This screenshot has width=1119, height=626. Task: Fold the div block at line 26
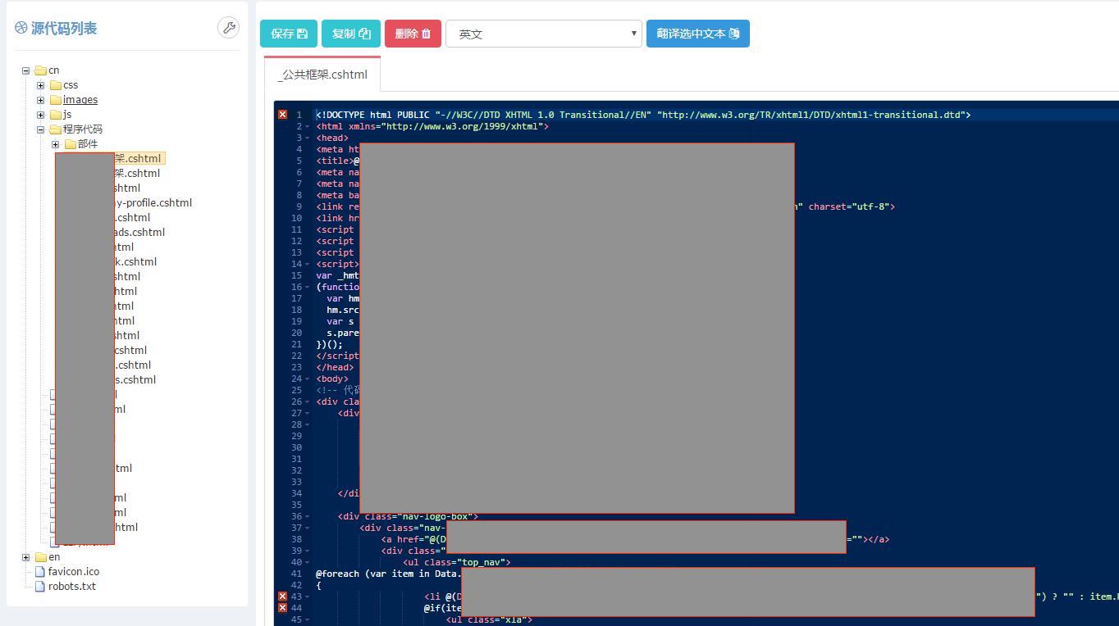[308, 401]
